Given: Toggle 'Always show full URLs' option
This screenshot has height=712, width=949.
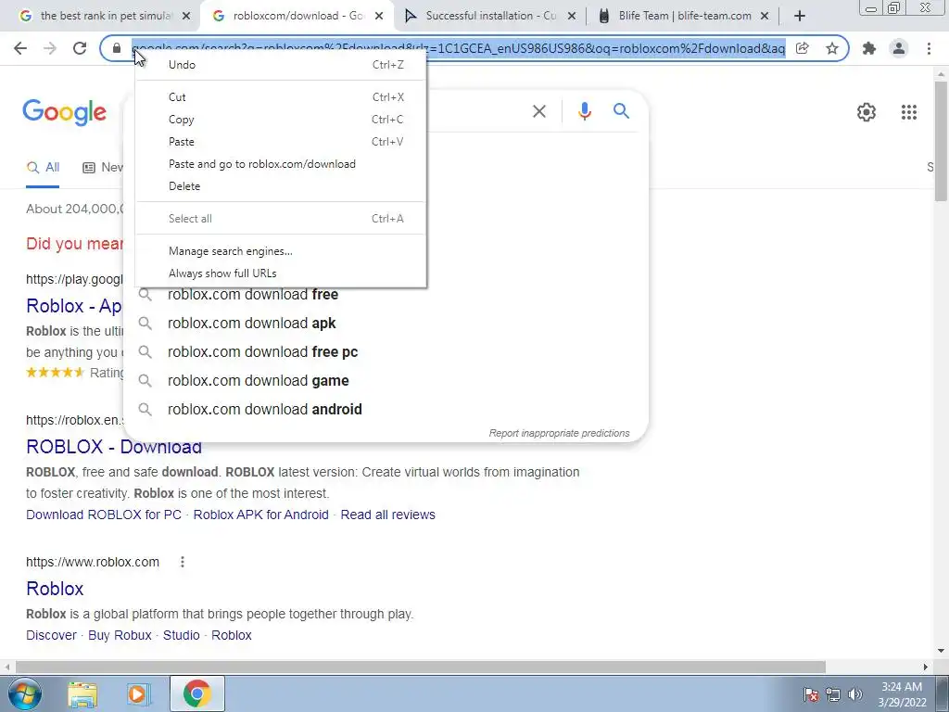Looking at the screenshot, I should pyautogui.click(x=281, y=273).
